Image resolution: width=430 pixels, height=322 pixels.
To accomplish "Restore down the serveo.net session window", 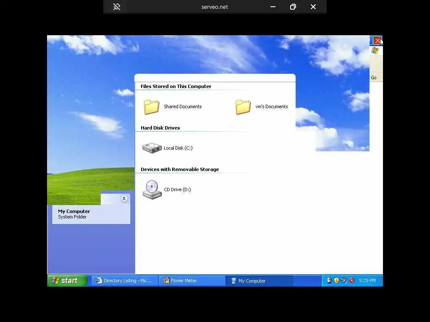I will click(x=293, y=7).
